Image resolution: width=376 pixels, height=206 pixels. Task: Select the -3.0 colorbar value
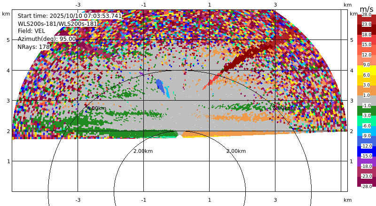click(x=367, y=116)
